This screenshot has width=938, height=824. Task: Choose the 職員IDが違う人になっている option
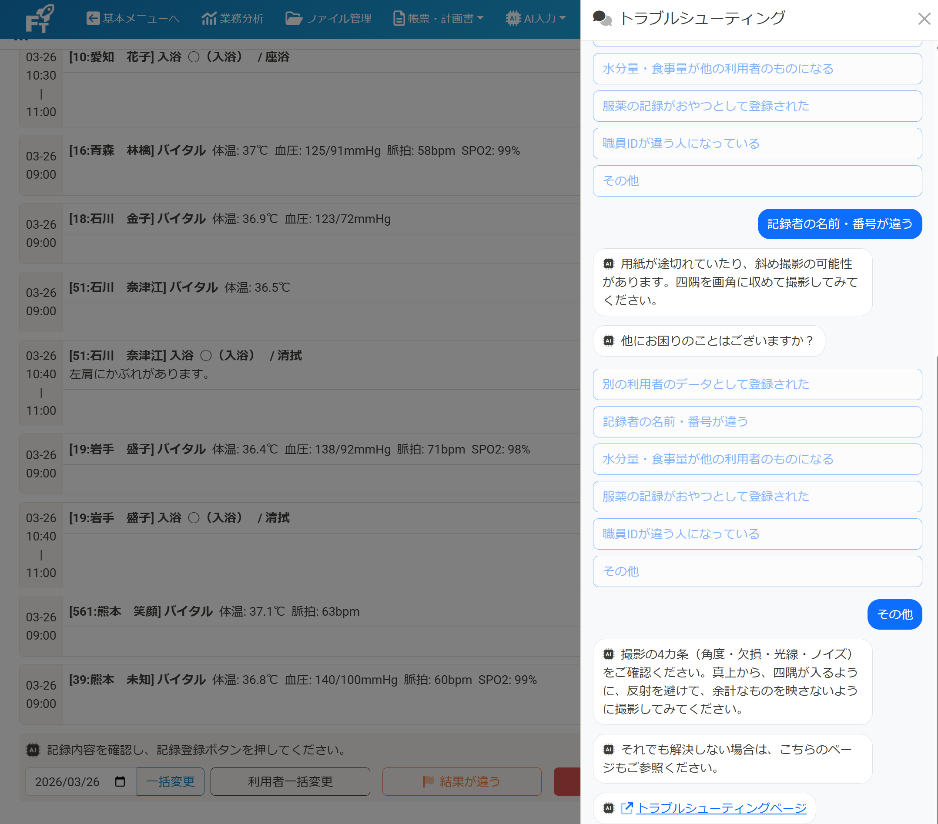[x=757, y=534]
